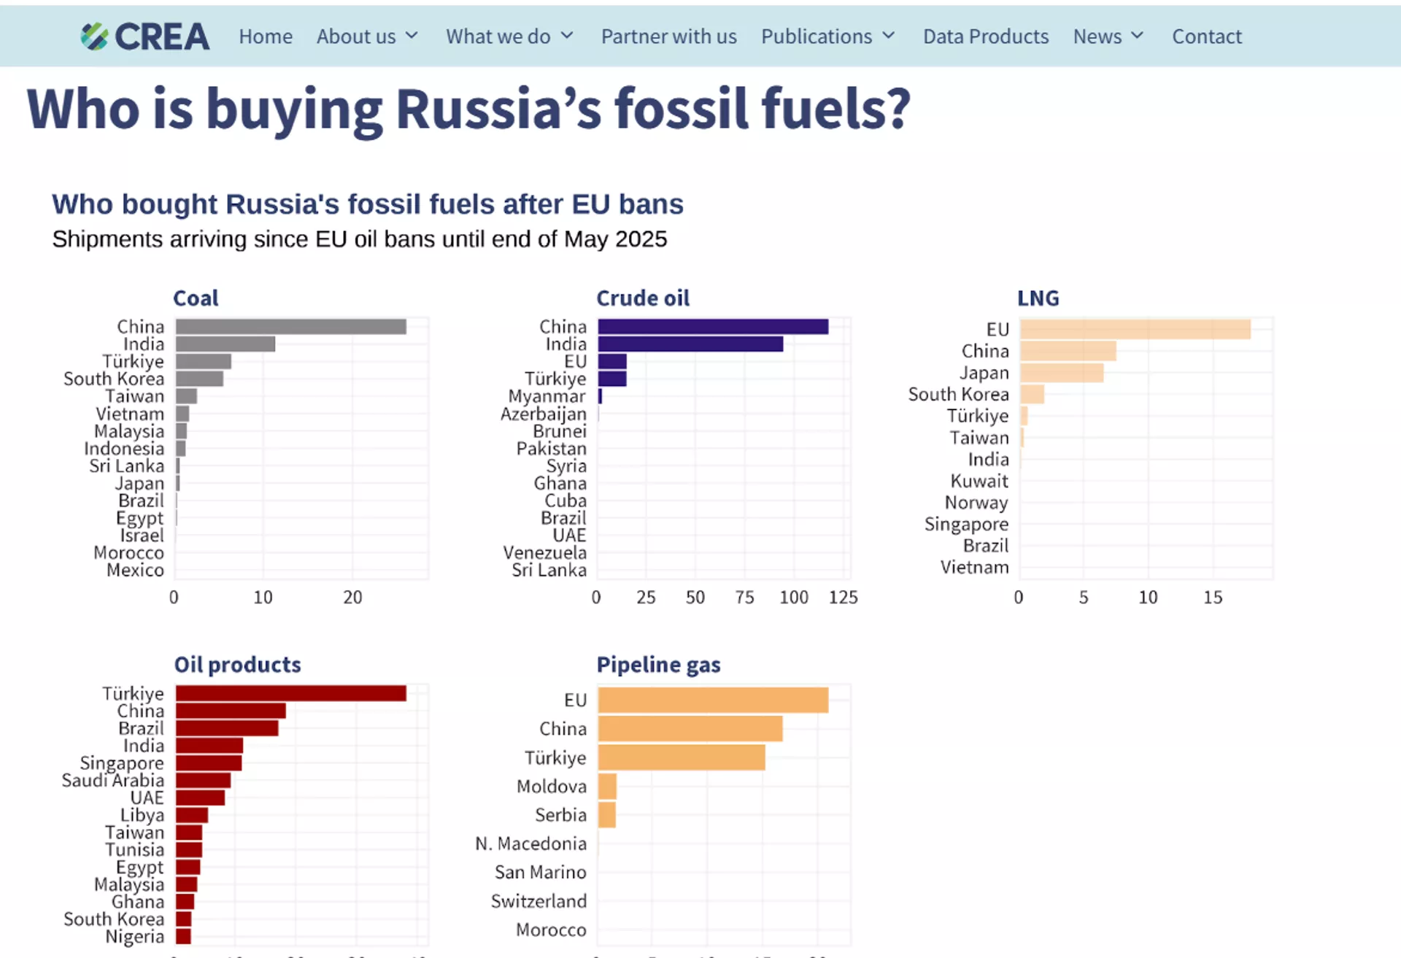The width and height of the screenshot is (1401, 958).
Task: Select the EU bar in Pipeline gas chart
Action: click(x=711, y=700)
